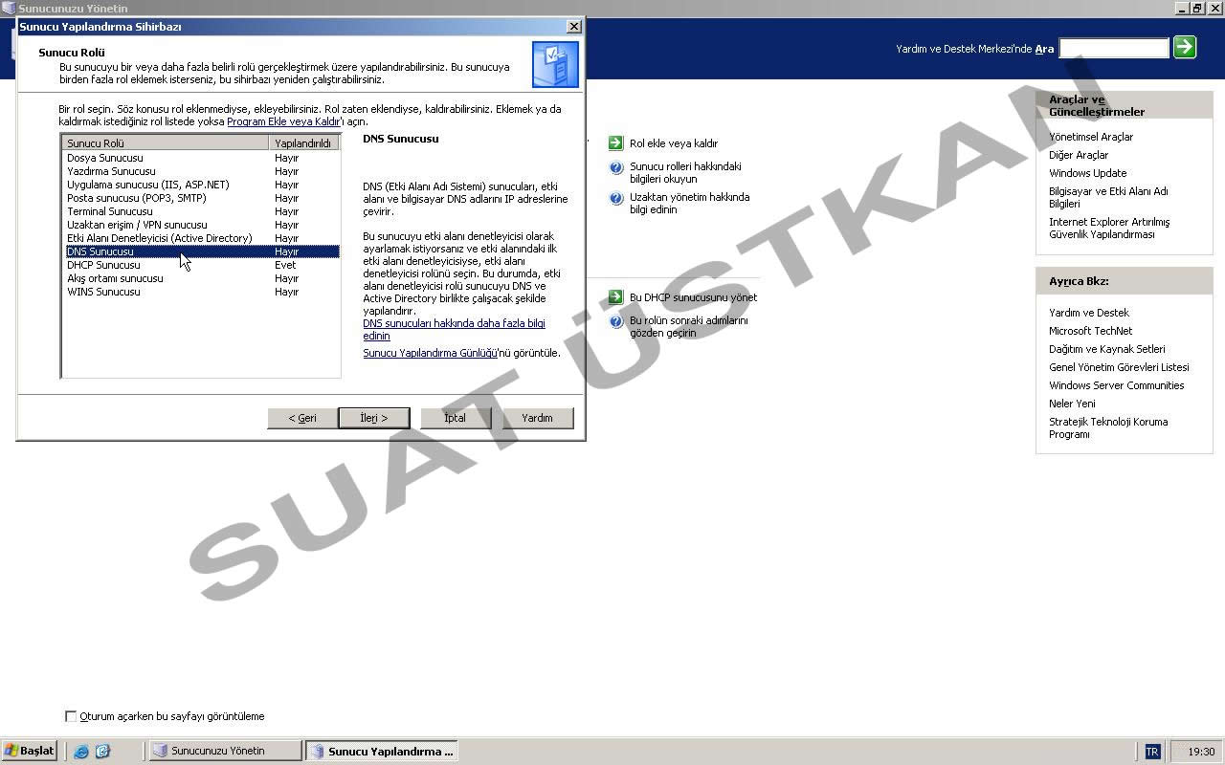Close the Sunucu Yapılandırma Sihirbazı dialog
The image size is (1225, 765).
[x=573, y=27]
